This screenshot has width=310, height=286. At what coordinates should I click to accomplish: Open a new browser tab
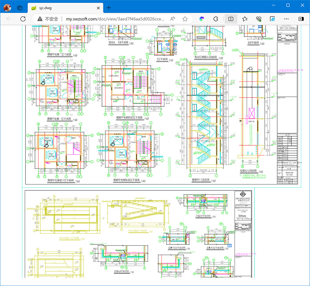tap(109, 8)
